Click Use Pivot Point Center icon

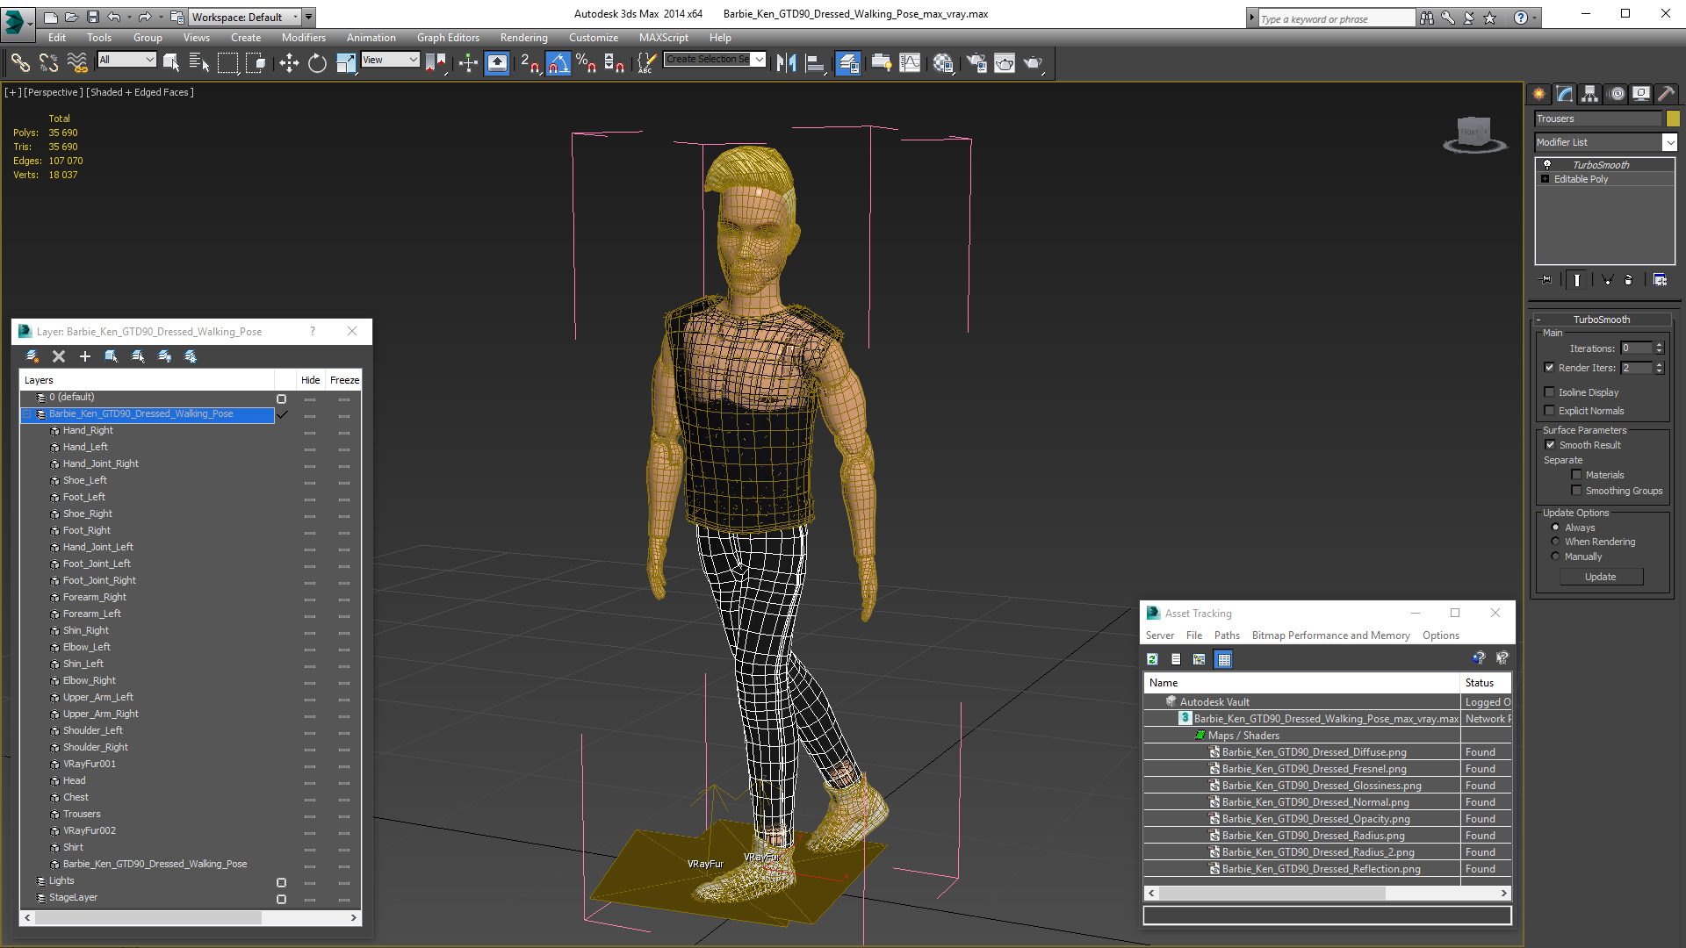click(x=436, y=62)
